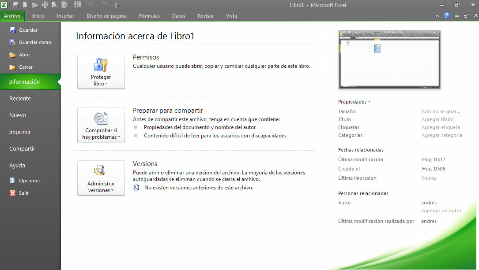The image size is (479, 270).
Task: Click the Guardar como sidebar item
Action: coord(35,42)
